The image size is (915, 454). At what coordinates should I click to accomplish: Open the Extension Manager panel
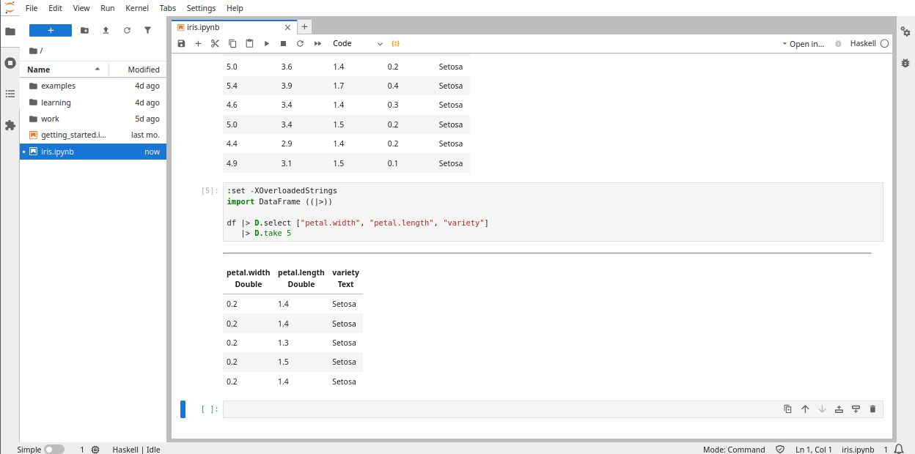[10, 125]
